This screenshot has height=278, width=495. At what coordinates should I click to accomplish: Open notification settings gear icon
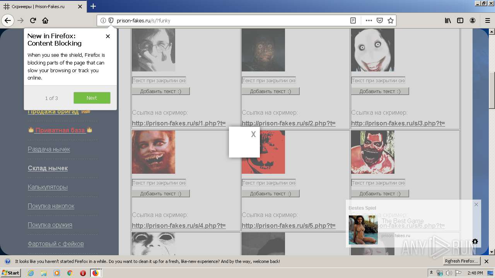(475, 242)
